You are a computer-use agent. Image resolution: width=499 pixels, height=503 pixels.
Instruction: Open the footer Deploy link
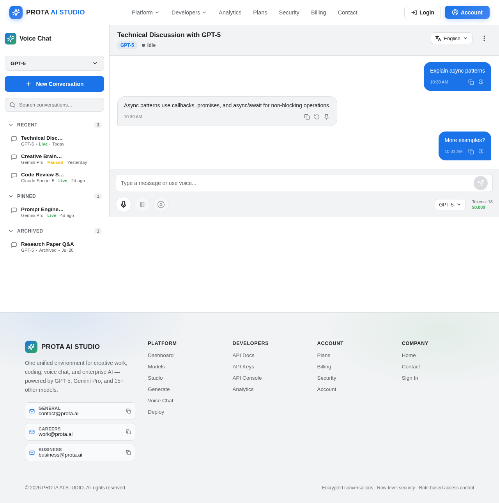tap(156, 412)
